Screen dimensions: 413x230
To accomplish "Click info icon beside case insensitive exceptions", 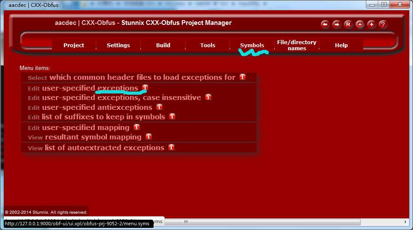I will (x=208, y=97).
